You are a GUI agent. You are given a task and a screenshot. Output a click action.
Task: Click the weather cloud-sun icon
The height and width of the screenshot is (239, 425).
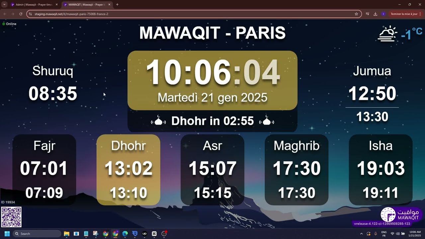387,34
